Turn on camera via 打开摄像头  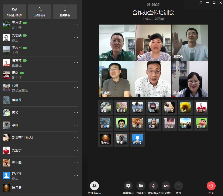pyautogui.click(x=166, y=186)
